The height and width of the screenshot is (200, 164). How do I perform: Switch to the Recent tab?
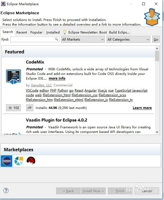[22, 32]
